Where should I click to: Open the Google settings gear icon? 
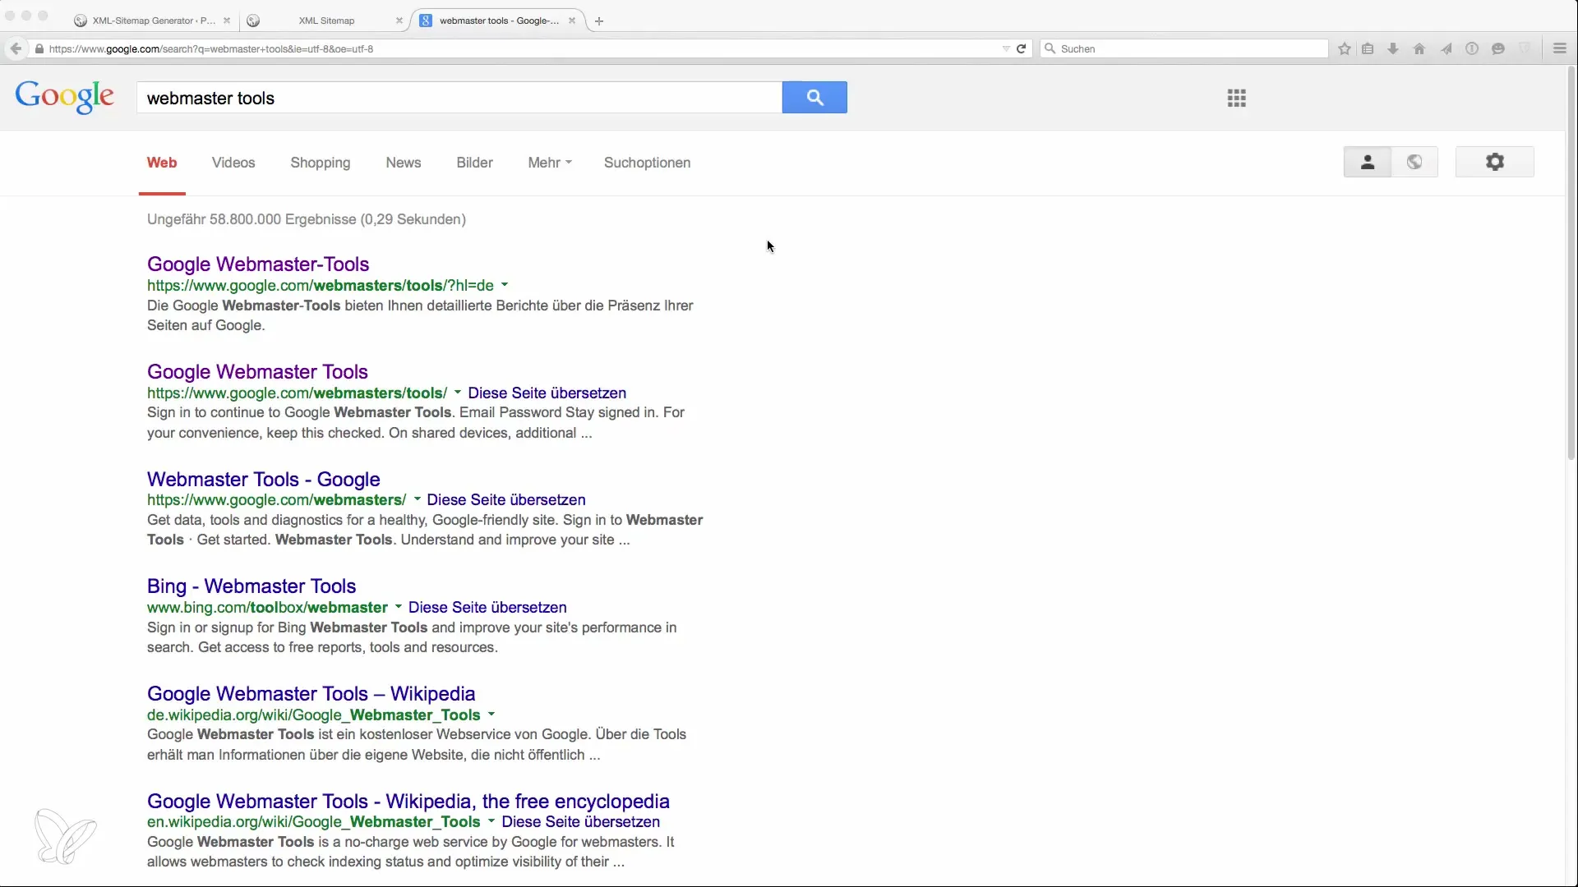pyautogui.click(x=1495, y=162)
